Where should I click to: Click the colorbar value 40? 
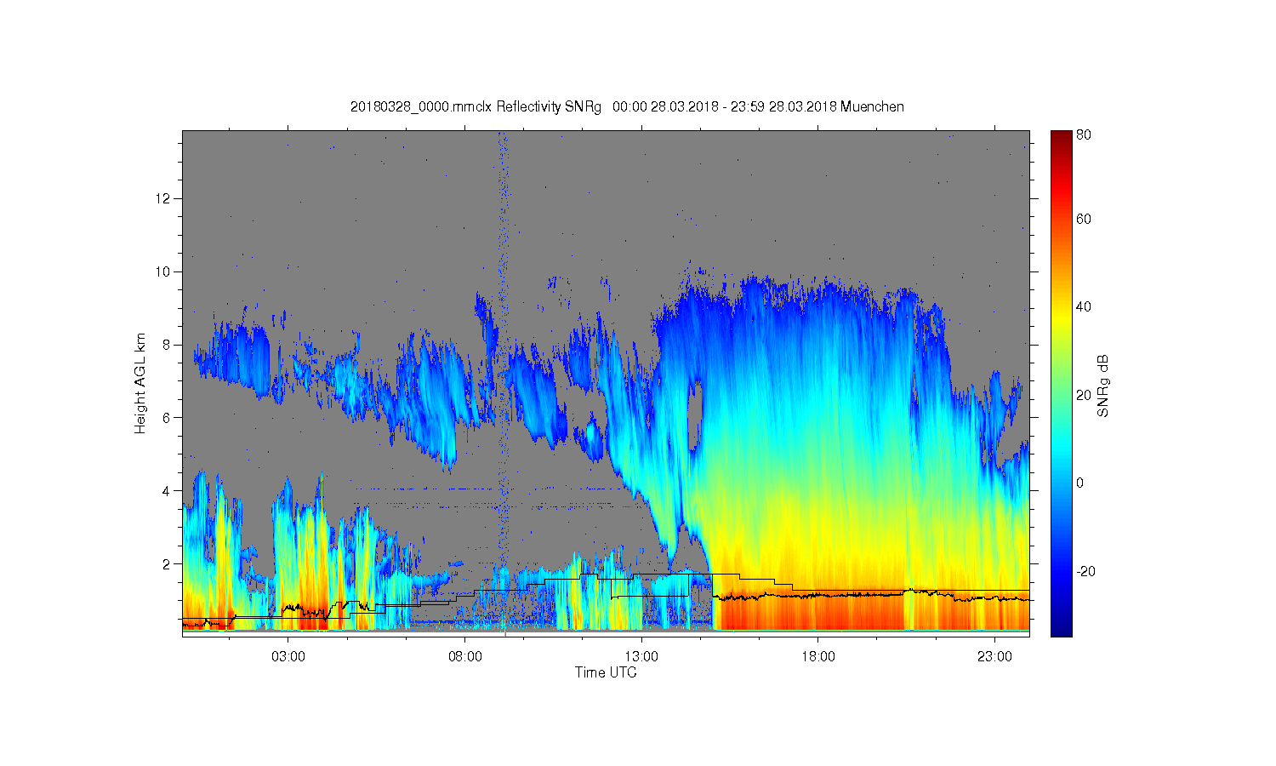(1084, 306)
